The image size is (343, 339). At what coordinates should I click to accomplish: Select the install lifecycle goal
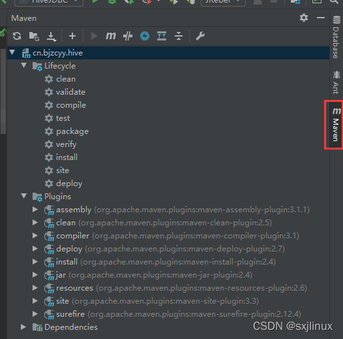[x=67, y=157]
